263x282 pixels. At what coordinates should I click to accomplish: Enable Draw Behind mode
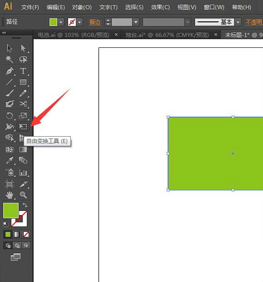click(x=17, y=245)
